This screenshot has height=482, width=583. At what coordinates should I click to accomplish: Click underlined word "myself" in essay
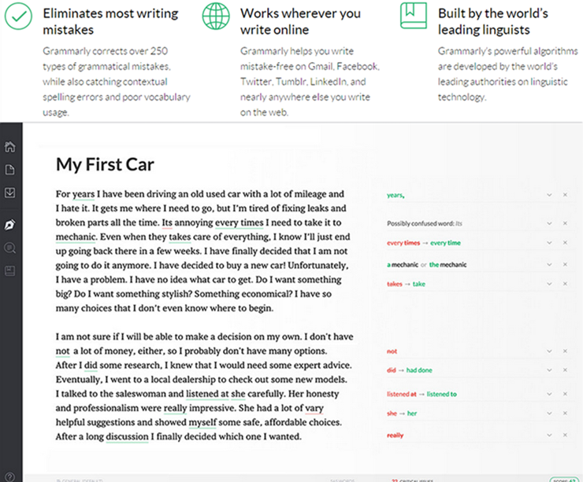tap(202, 422)
